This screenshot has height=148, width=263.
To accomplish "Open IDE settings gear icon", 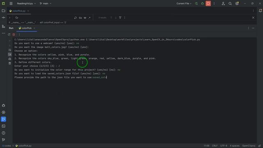I will pyautogui.click(x=237, y=4).
